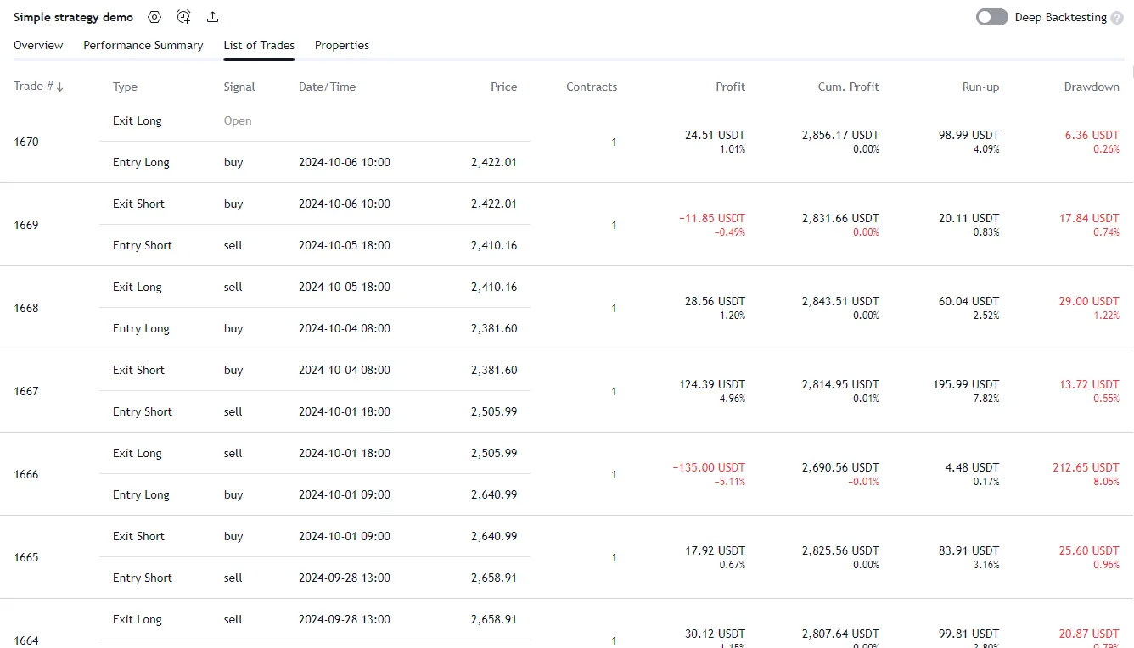Enable the Deep Backtesting switch
The image size is (1134, 648).
click(x=992, y=17)
